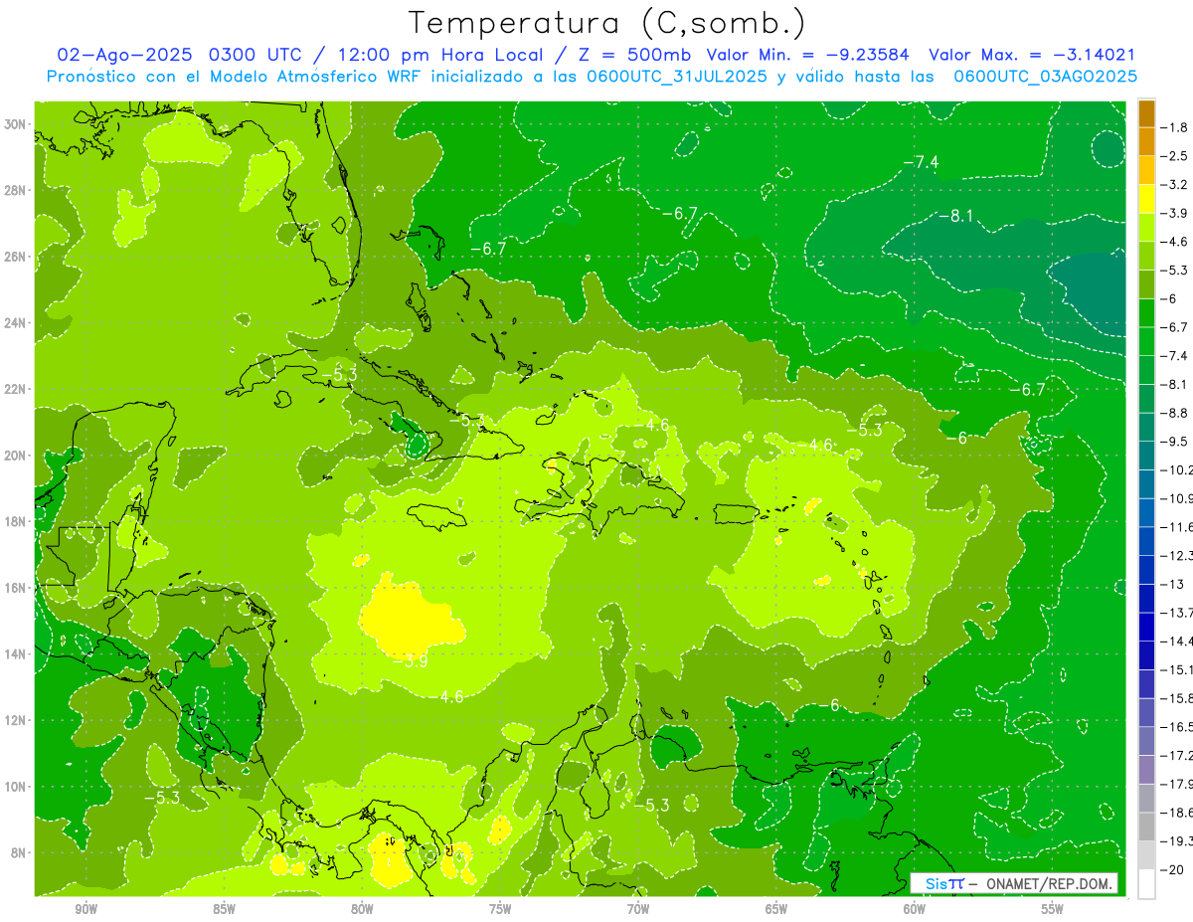Click the lime swatch between -3.9 and -4.6

pyautogui.click(x=1146, y=228)
